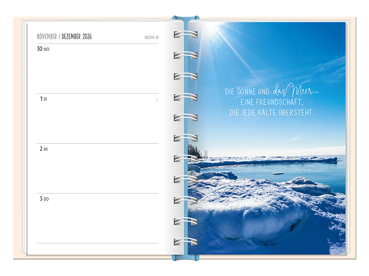Click the trees on the snowy shoreline
Viewport: 369px width, 276px height.
tap(194, 151)
